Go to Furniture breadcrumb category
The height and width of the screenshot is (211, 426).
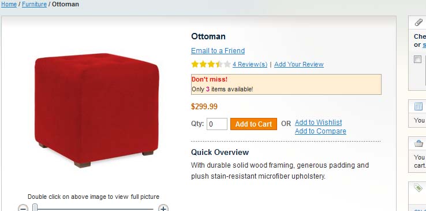[34, 5]
